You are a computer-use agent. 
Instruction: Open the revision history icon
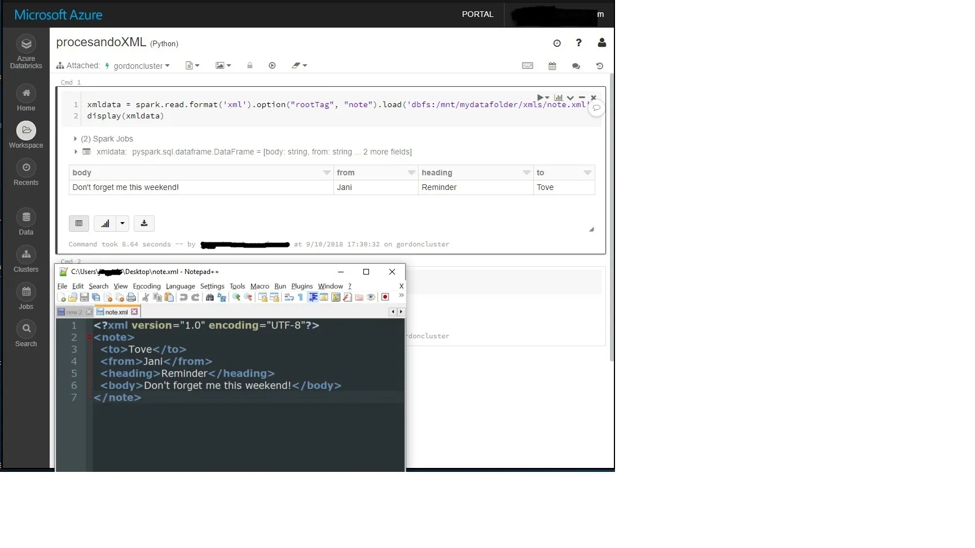pyautogui.click(x=600, y=66)
